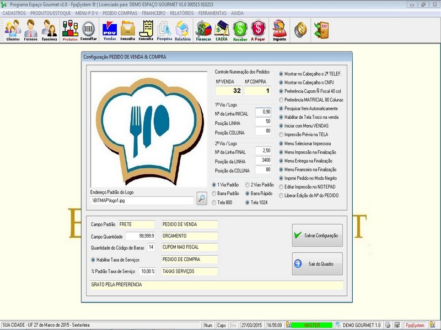
Task: Click the Consultar barcode icon
Action: point(89,30)
